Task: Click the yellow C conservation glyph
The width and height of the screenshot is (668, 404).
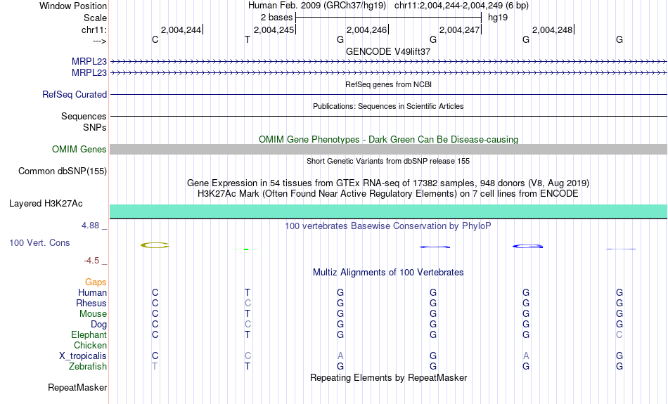Action: (155, 245)
